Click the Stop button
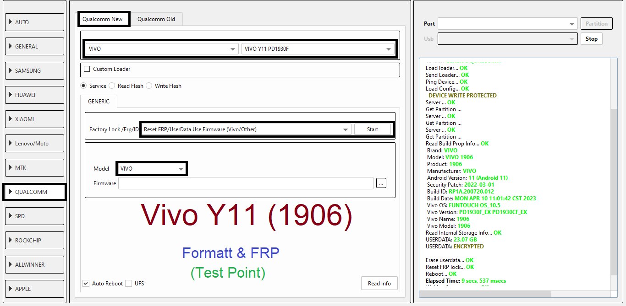Image resolution: width=626 pixels, height=306 pixels. (x=592, y=39)
